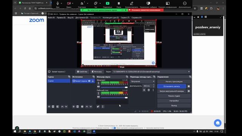Open scene filters icon in Scenes dock
The height and width of the screenshot is (136, 242).
[x=57, y=107]
